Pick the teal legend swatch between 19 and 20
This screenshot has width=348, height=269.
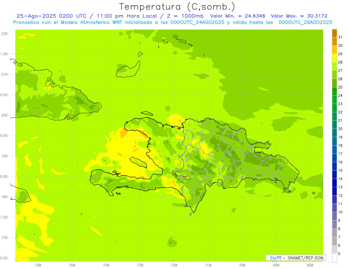(x=334, y=133)
